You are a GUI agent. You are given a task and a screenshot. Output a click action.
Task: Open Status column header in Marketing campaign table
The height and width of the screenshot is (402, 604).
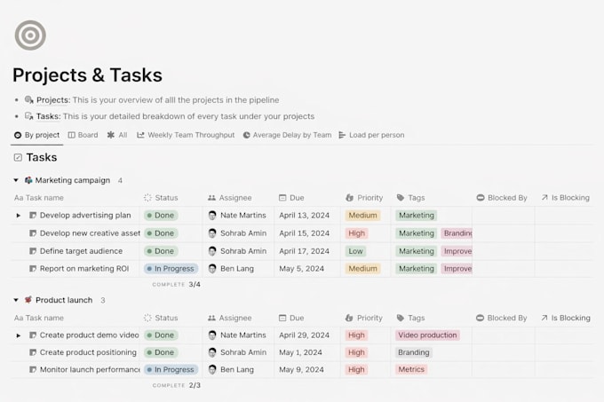click(161, 198)
